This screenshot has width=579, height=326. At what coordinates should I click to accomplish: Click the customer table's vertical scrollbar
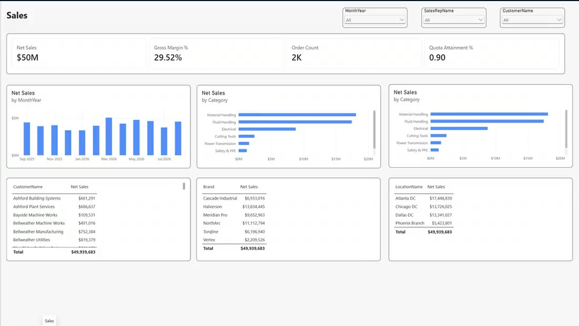click(184, 186)
